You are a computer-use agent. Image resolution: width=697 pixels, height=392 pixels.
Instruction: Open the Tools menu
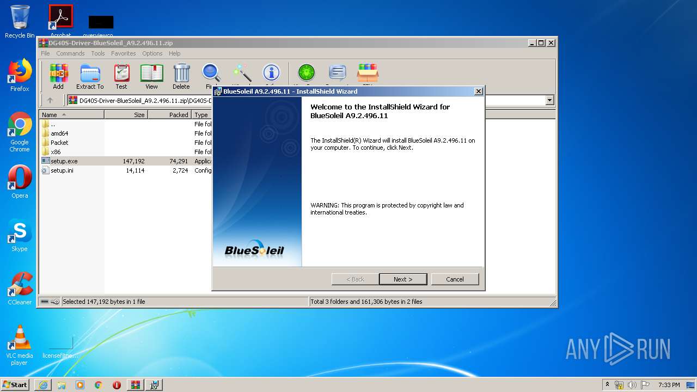[98, 53]
